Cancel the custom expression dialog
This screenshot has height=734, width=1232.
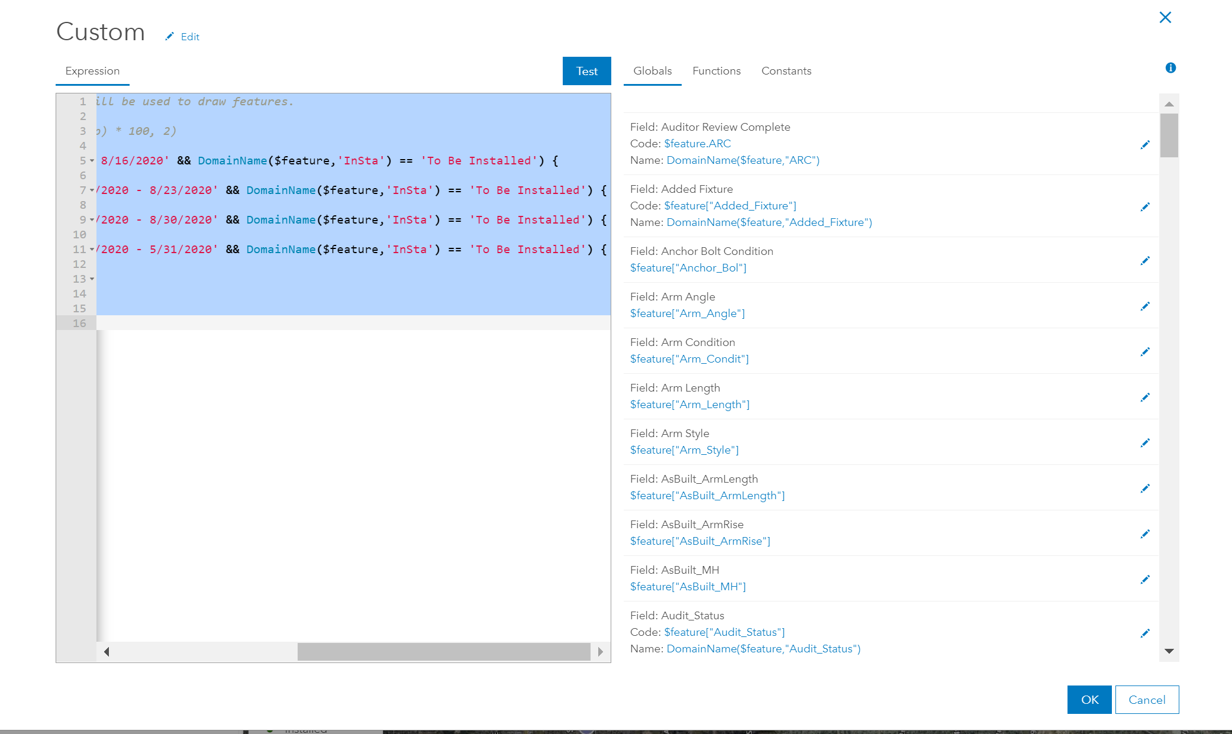point(1146,700)
